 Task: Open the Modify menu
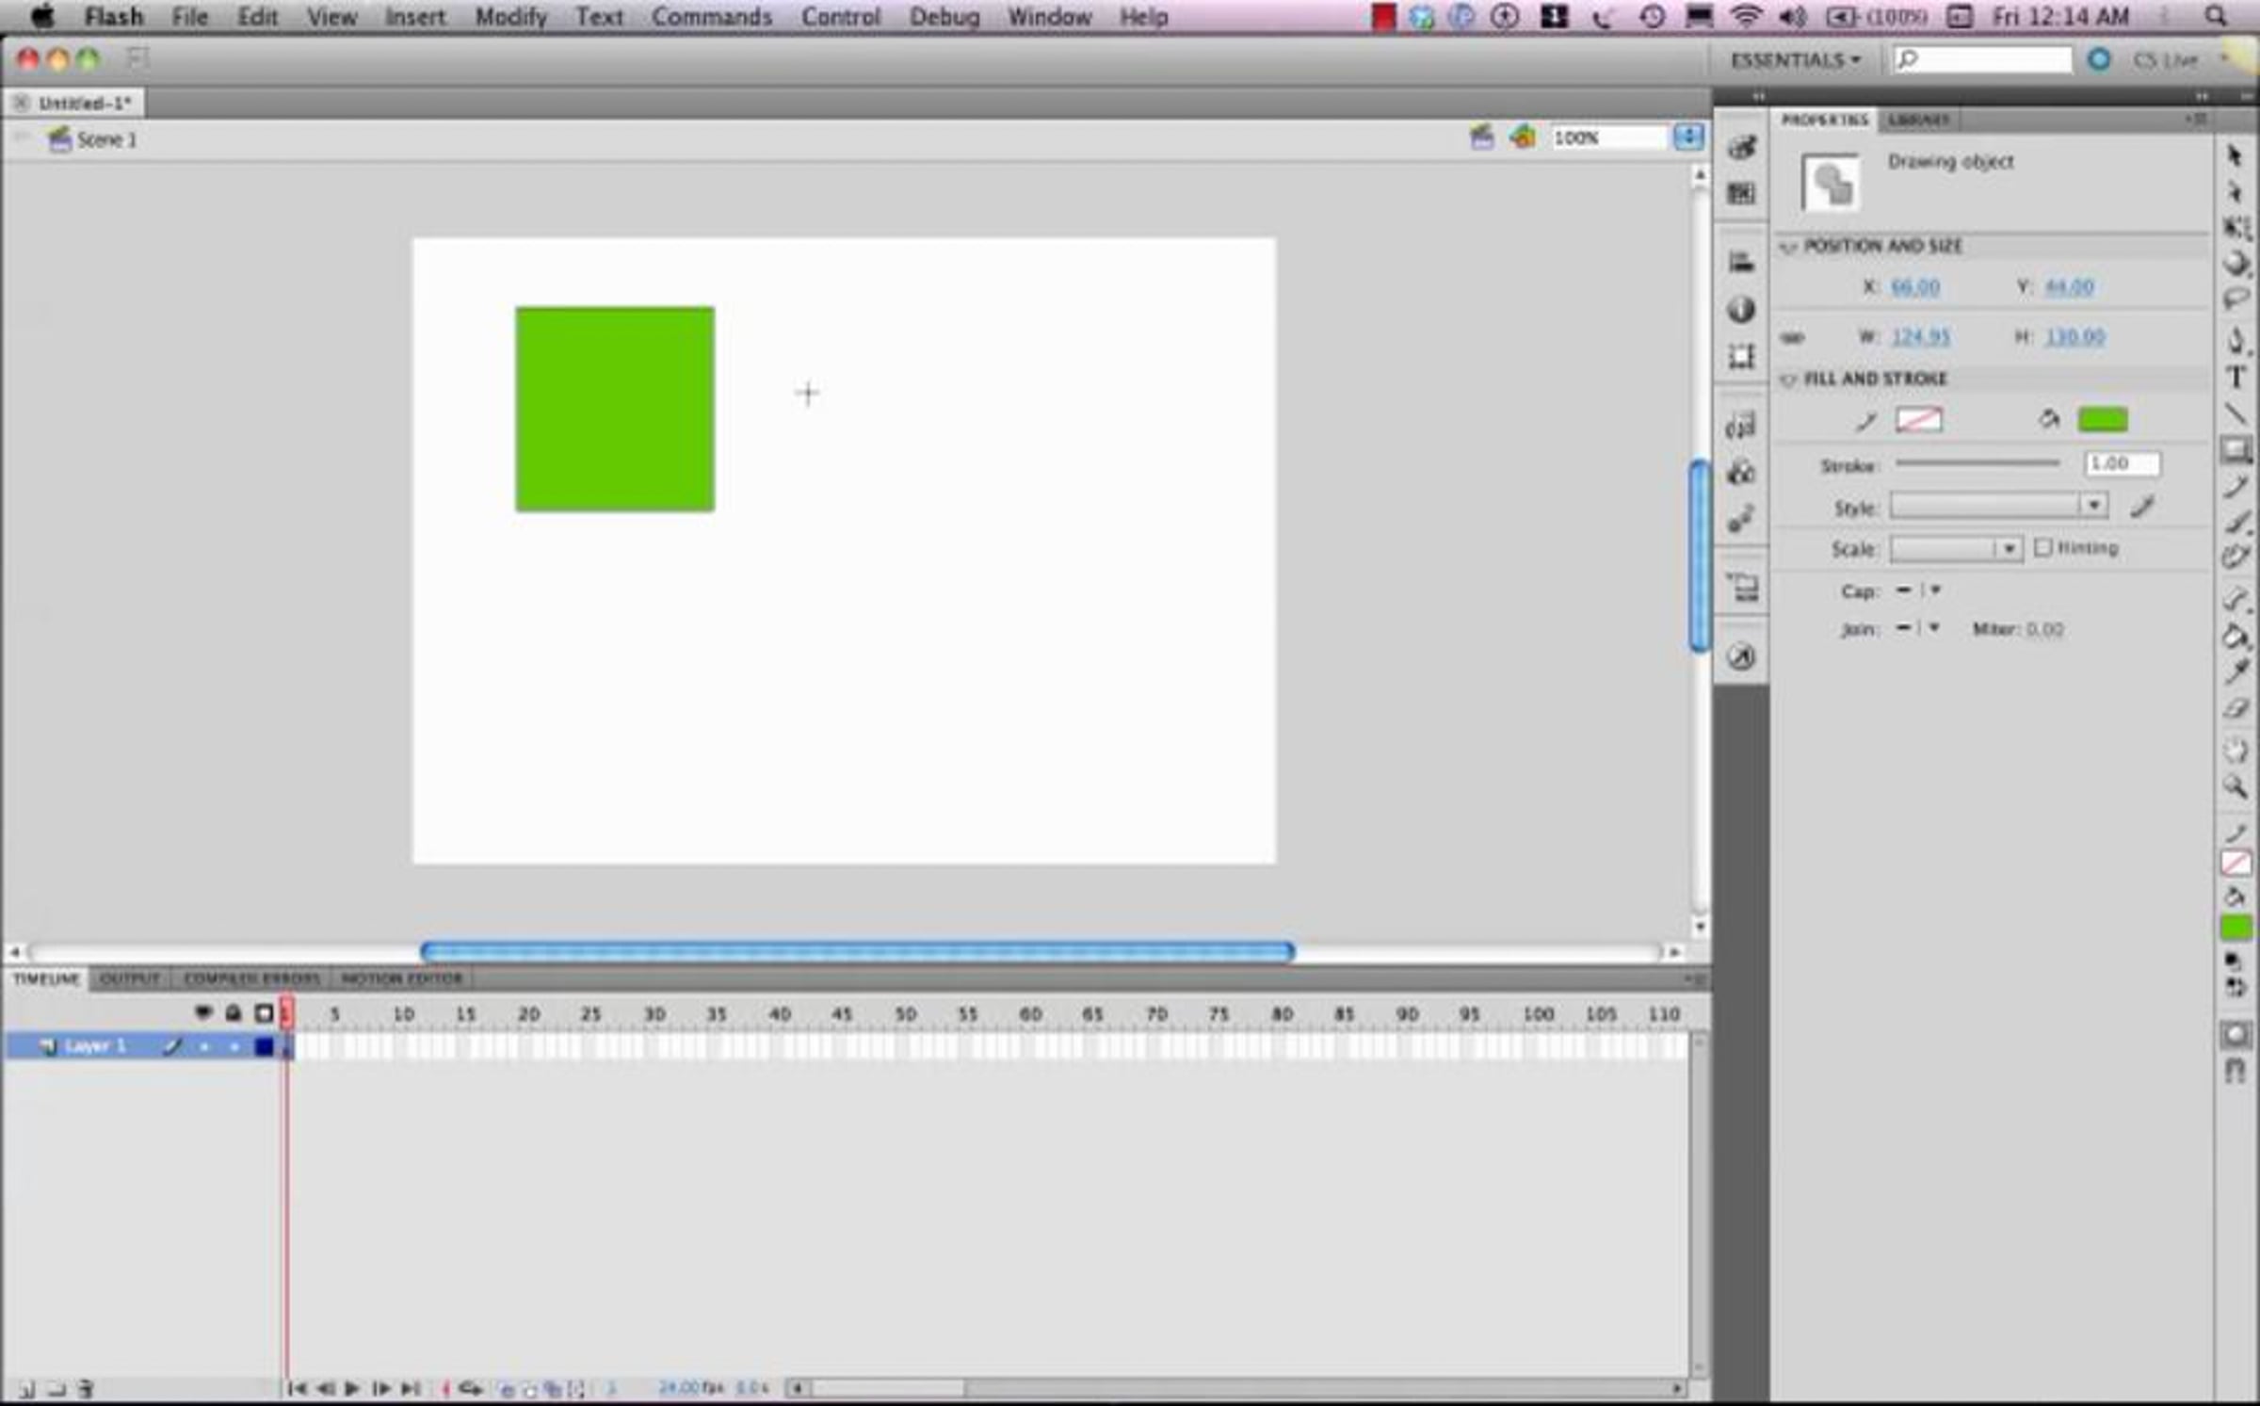coord(510,17)
